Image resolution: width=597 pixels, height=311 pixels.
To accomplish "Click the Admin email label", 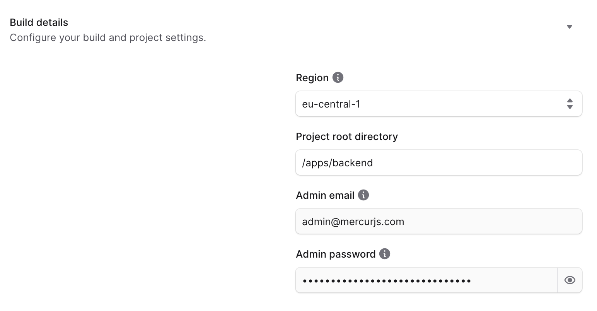I will [325, 195].
